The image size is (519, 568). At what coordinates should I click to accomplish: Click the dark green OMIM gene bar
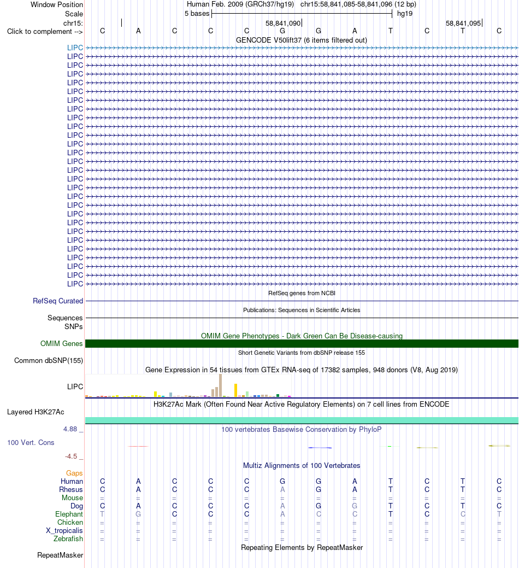point(302,344)
